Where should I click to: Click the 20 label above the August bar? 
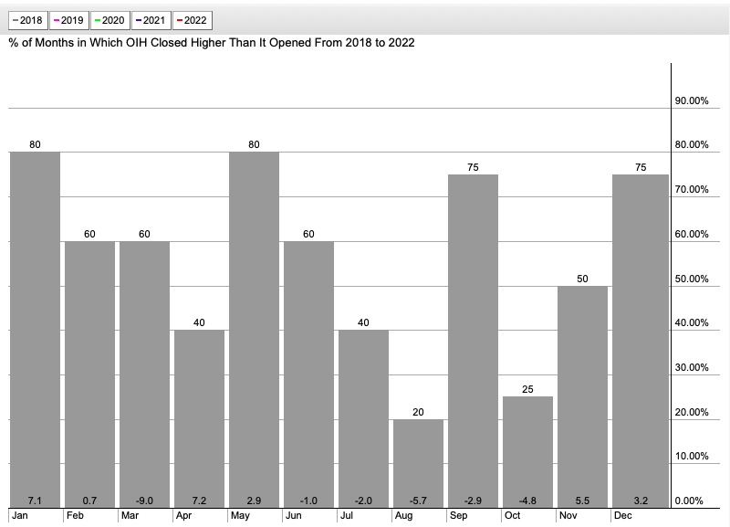tap(418, 412)
